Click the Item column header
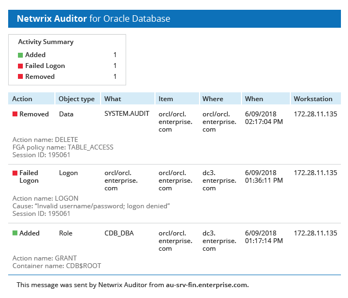The height and width of the screenshot is (298, 348). 177,98
